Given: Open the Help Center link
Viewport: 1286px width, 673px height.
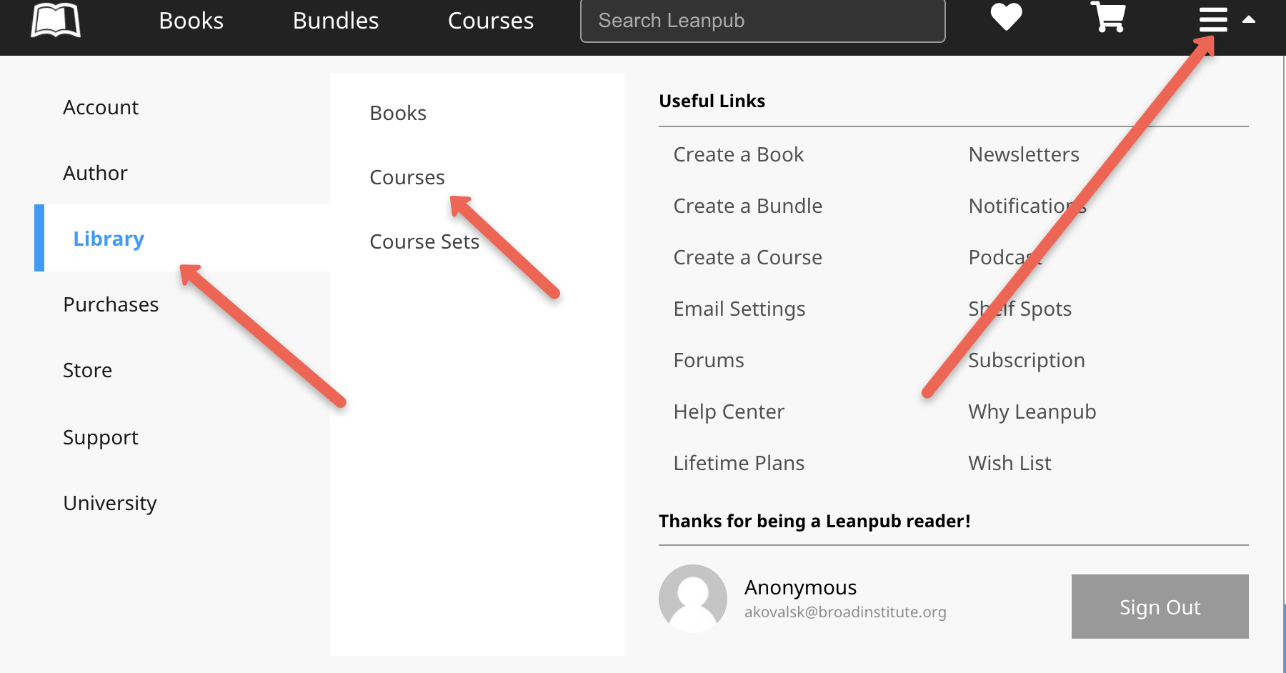Looking at the screenshot, I should coord(729,412).
